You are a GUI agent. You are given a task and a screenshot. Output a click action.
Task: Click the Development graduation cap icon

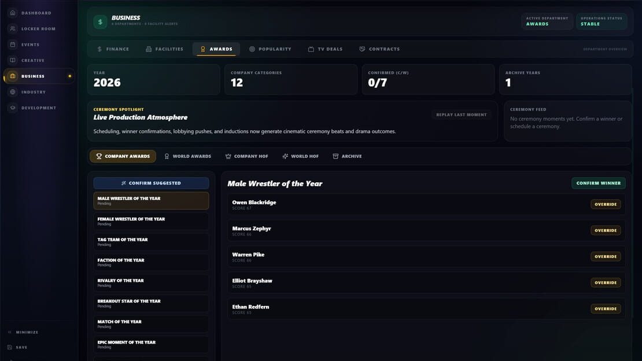(13, 108)
